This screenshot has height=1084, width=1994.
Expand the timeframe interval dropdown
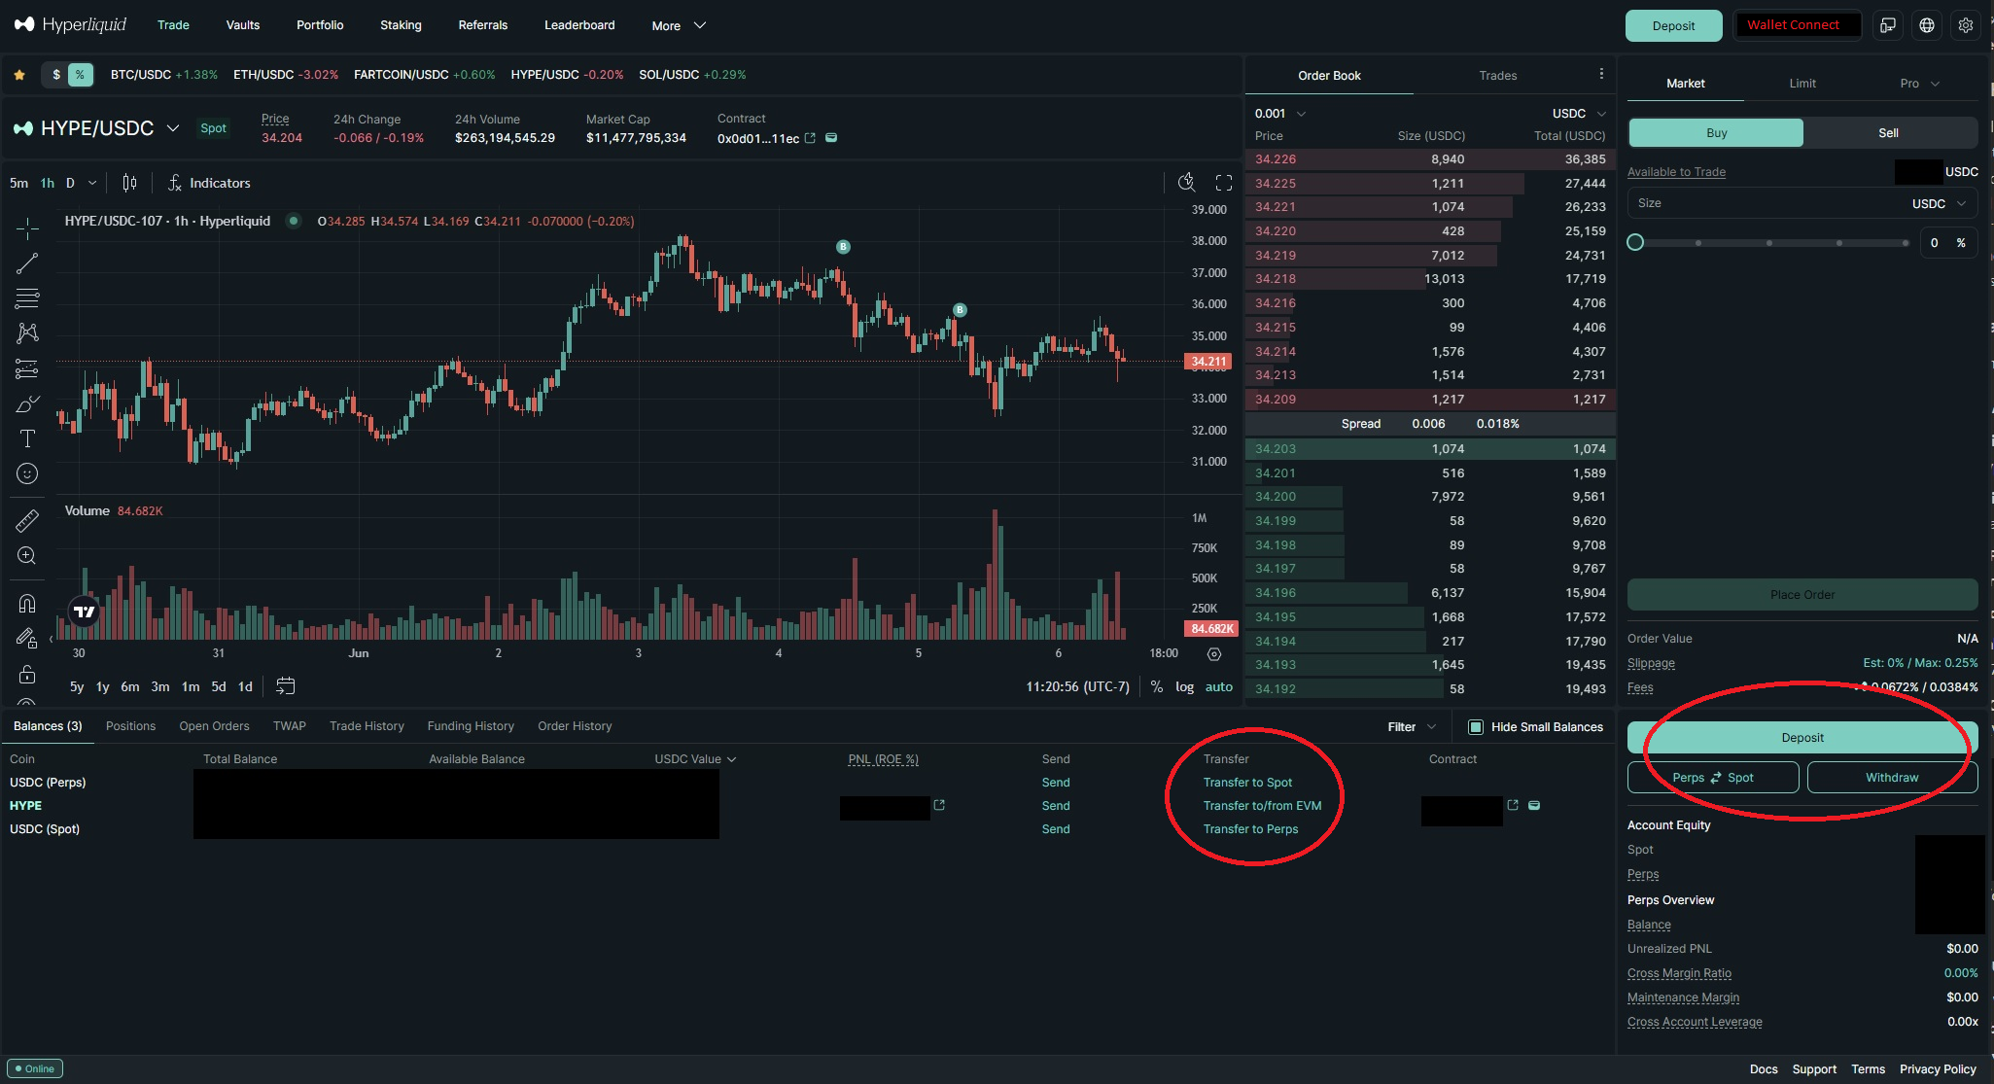[x=92, y=183]
